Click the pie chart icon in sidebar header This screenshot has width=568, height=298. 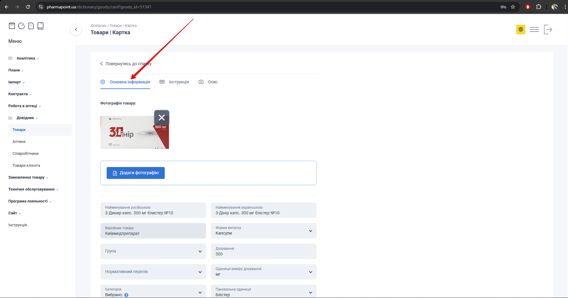(x=21, y=26)
